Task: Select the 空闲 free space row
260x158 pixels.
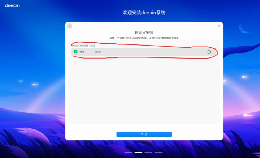Action: click(x=144, y=52)
